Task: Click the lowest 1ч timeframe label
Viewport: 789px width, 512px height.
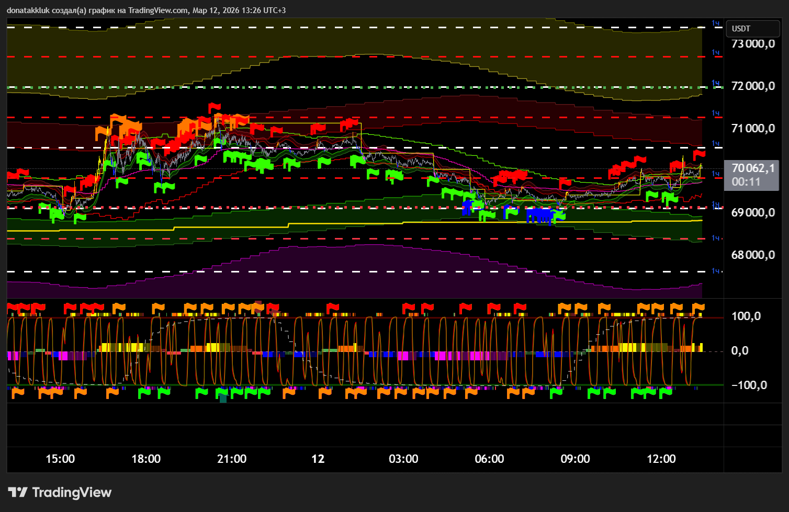Action: 716,270
